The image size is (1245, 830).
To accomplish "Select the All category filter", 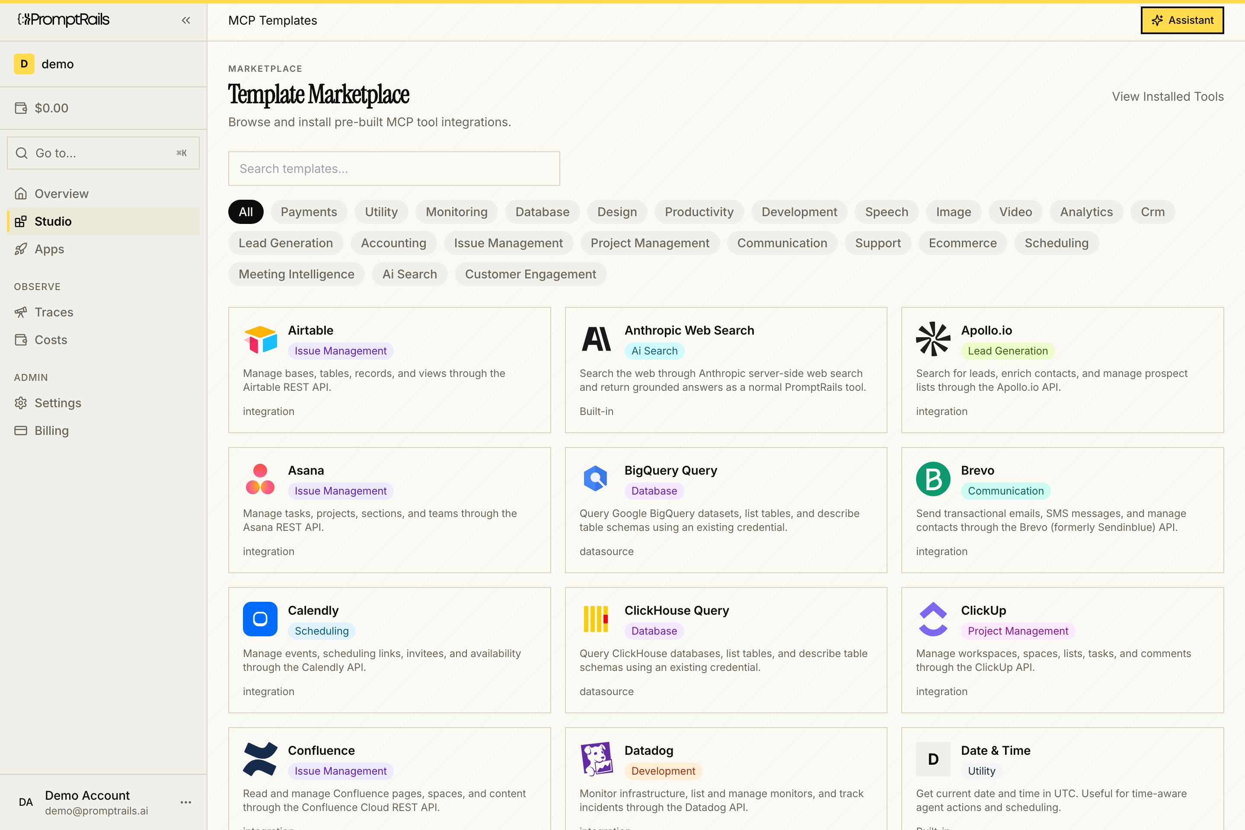I will click(x=246, y=212).
